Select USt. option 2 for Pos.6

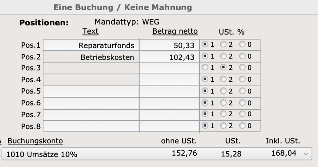(x=223, y=103)
